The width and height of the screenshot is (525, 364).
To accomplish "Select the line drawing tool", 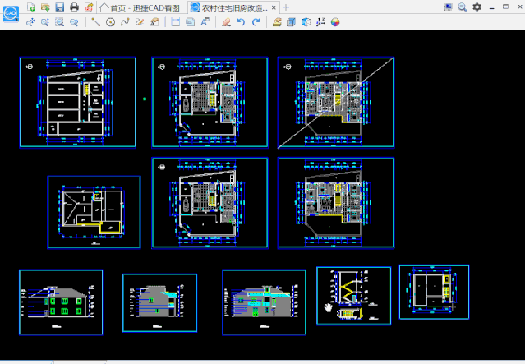I will click(x=96, y=22).
